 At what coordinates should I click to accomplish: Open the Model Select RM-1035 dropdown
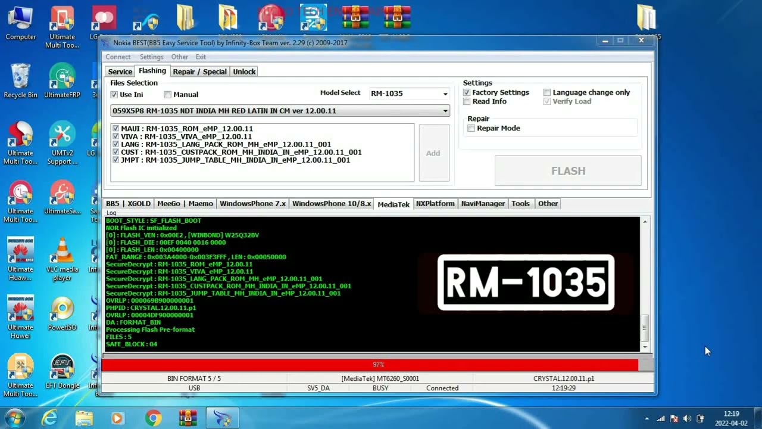tap(409, 94)
